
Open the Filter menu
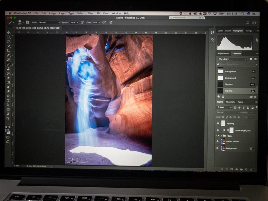(x=90, y=13)
